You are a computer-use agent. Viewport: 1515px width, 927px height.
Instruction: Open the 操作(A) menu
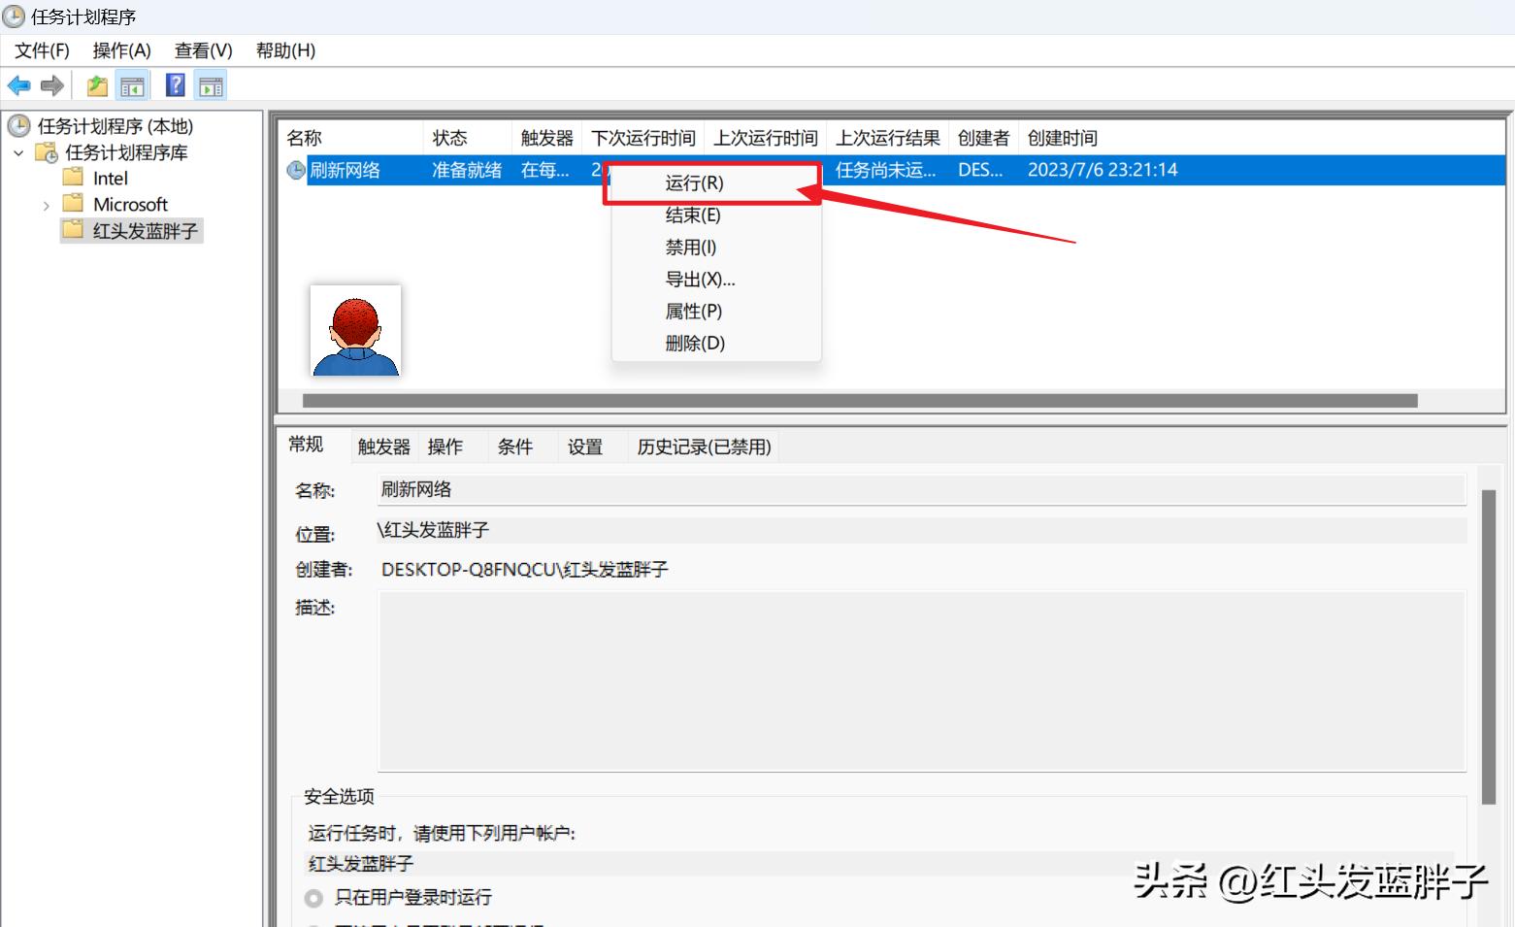tap(121, 50)
